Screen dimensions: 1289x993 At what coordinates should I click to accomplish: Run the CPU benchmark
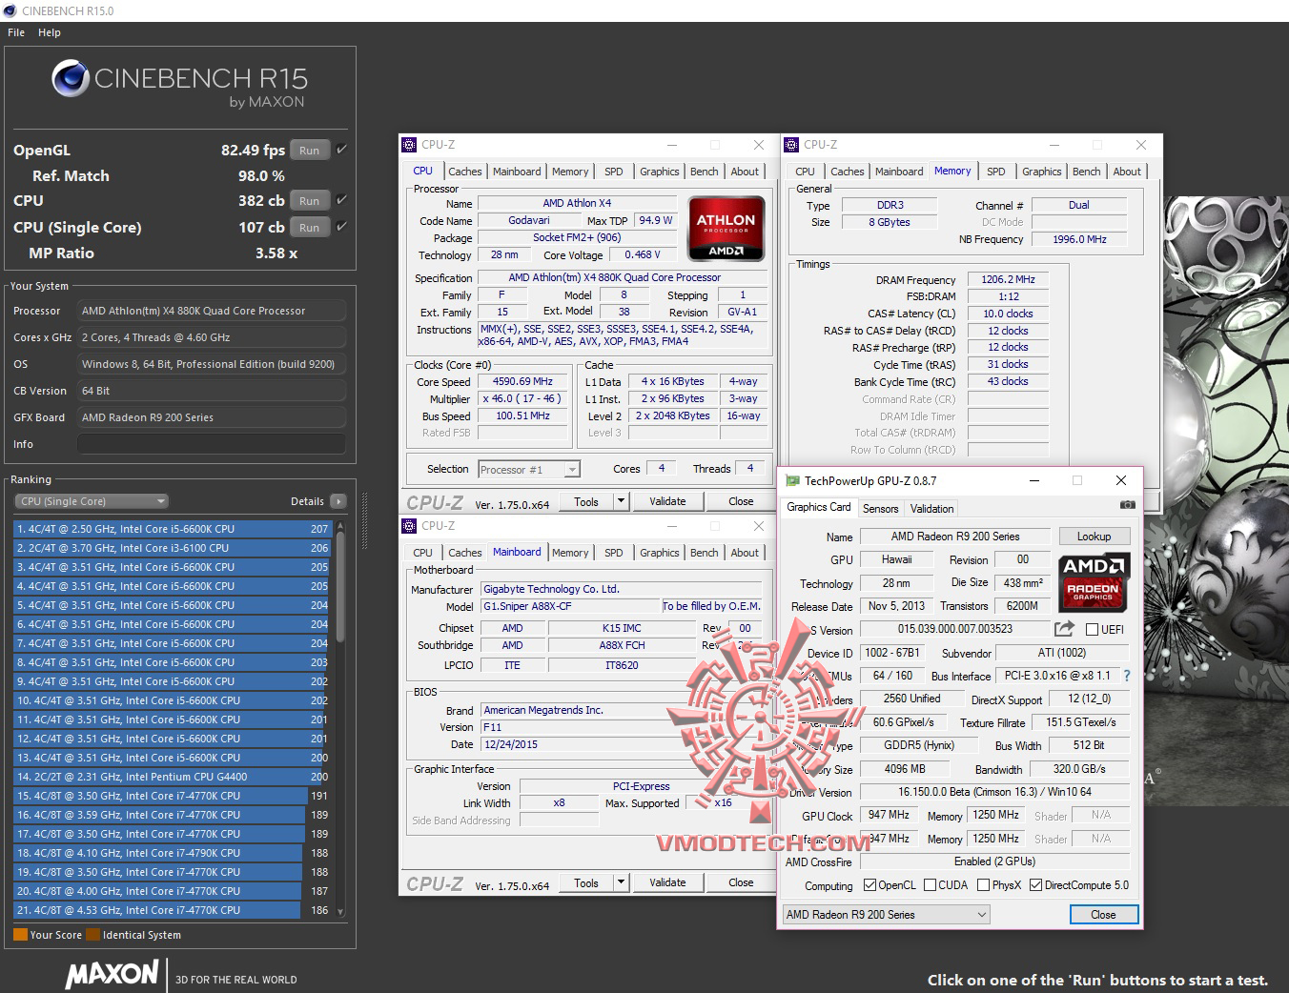click(x=309, y=200)
